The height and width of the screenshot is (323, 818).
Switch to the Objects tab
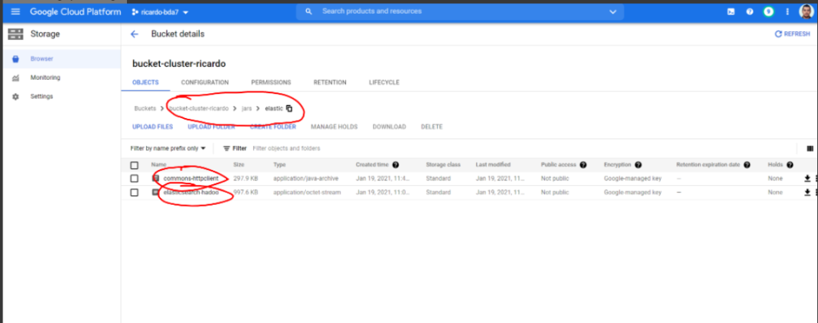point(145,82)
